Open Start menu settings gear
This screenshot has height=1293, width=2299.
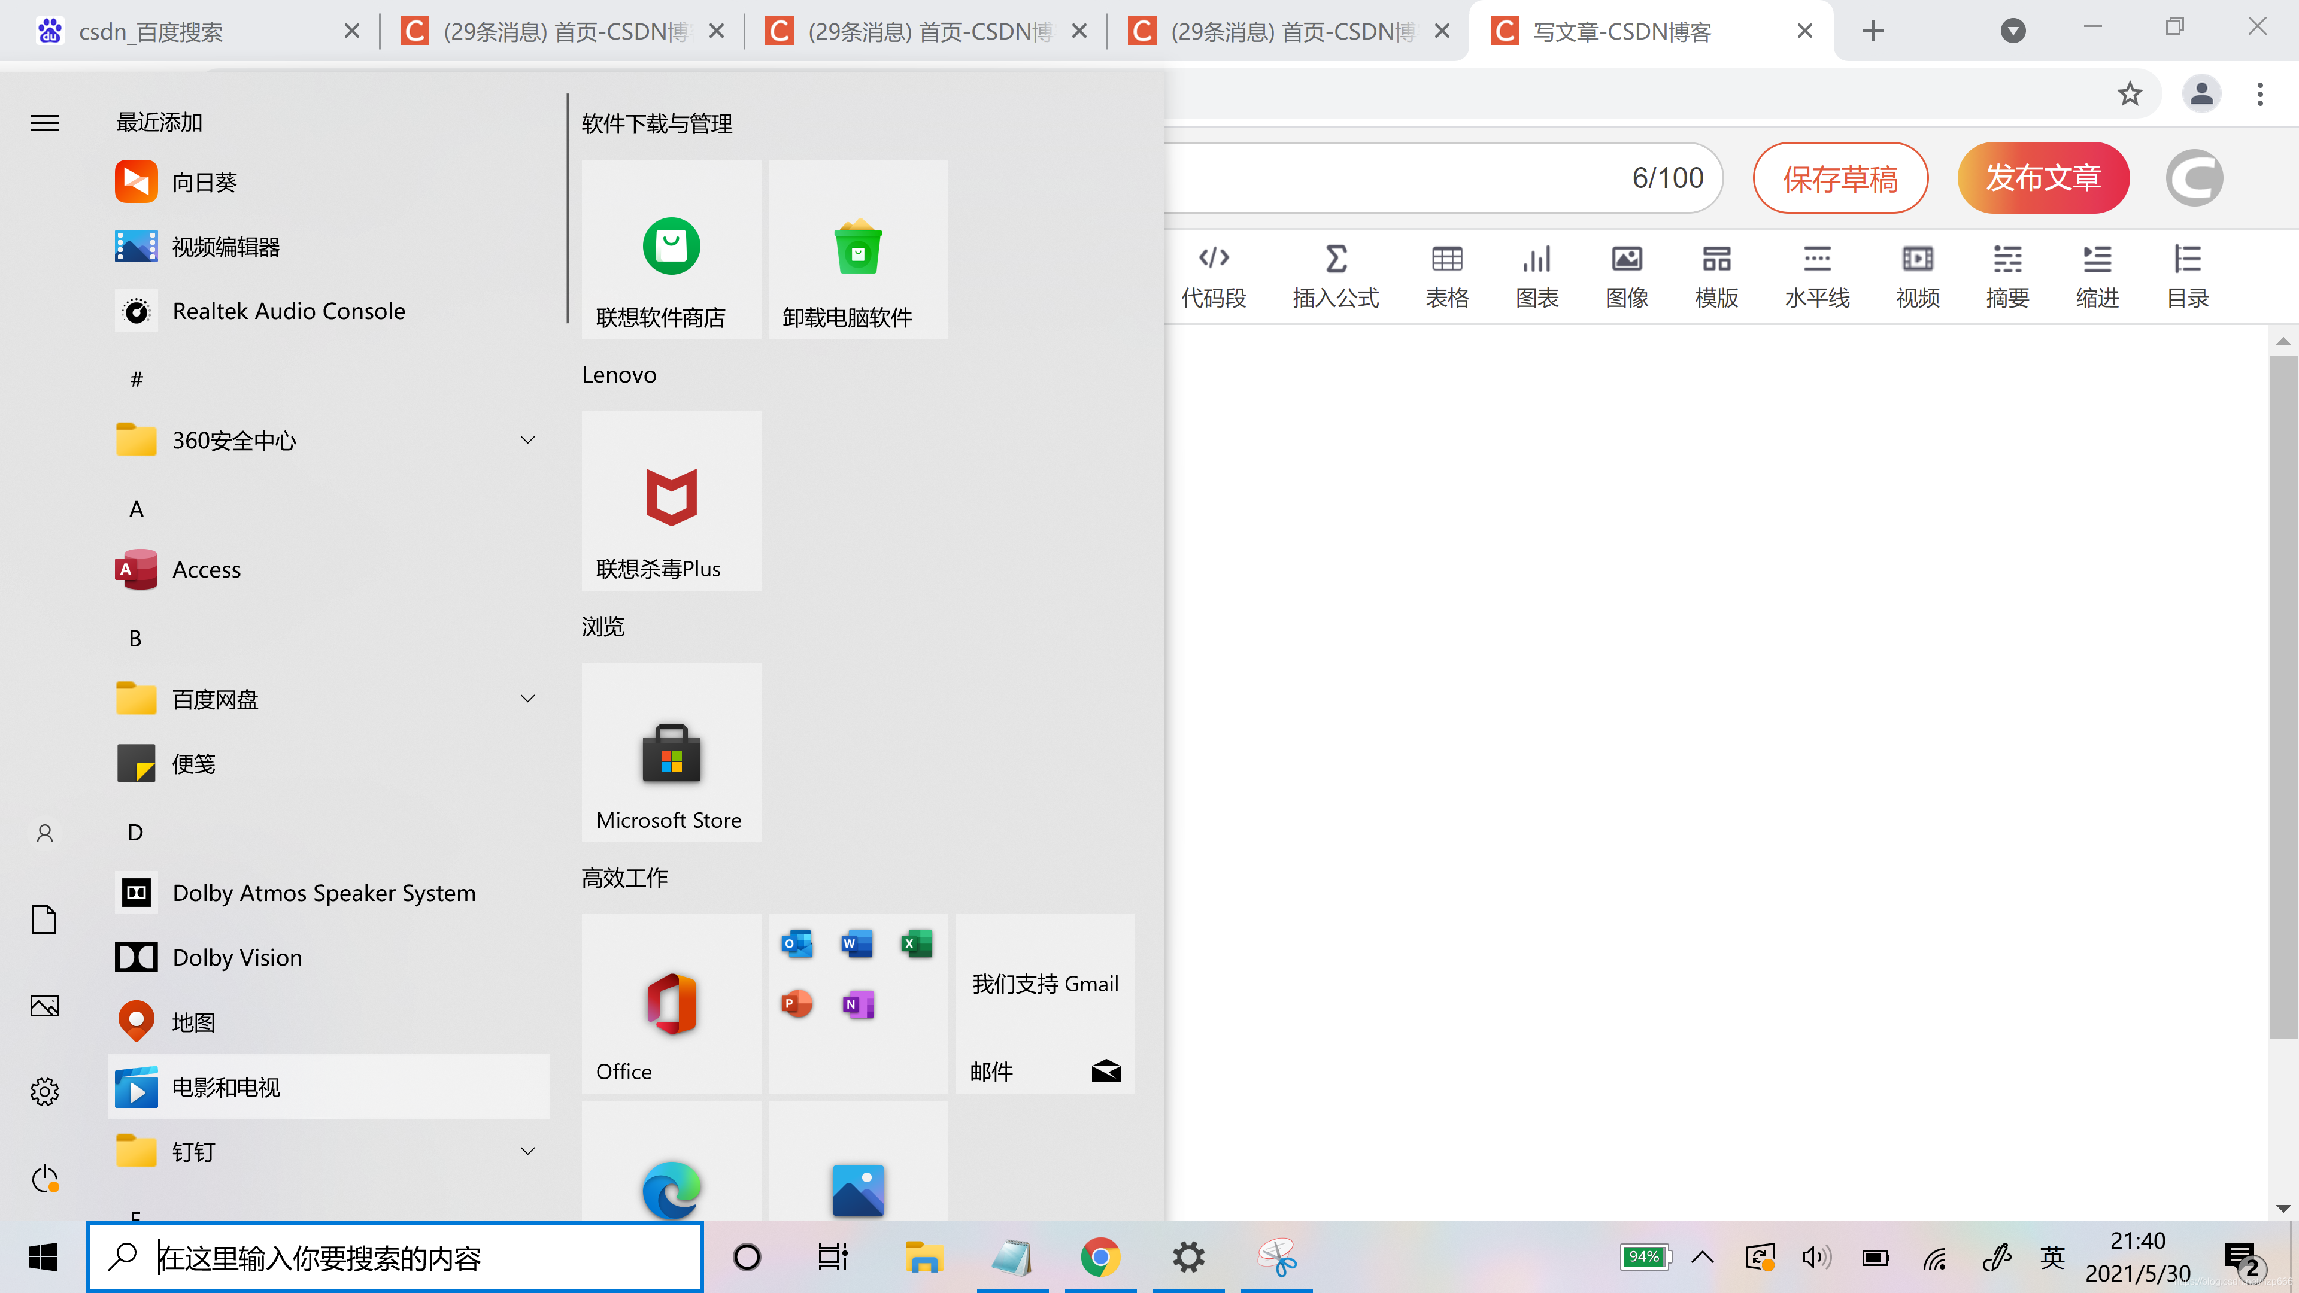[45, 1091]
